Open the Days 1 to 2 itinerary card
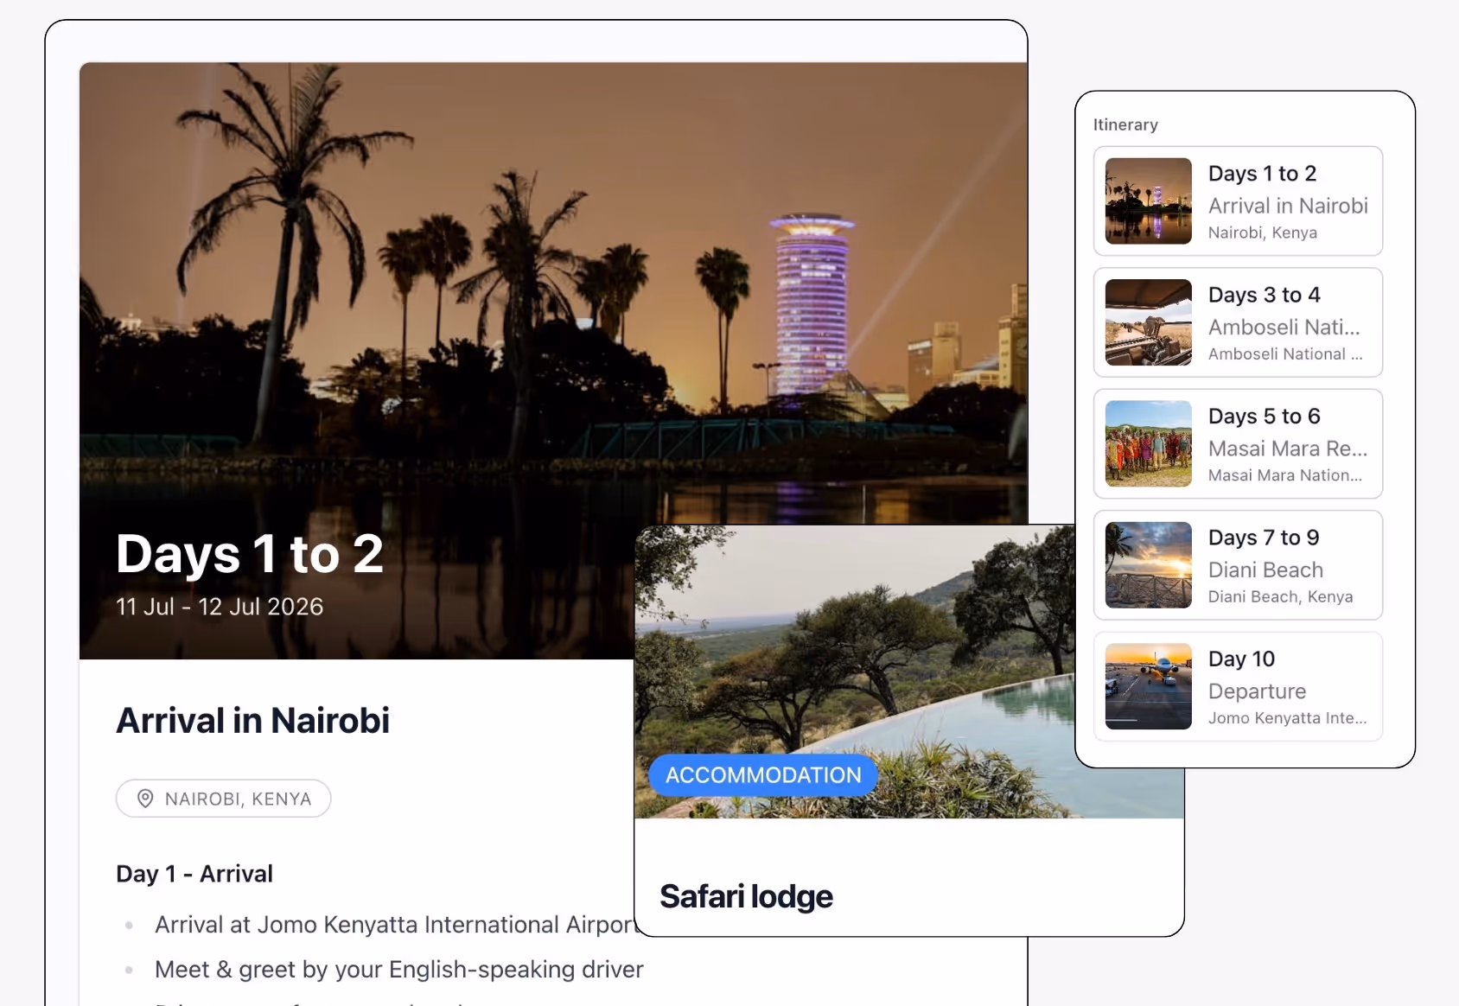 [1238, 201]
